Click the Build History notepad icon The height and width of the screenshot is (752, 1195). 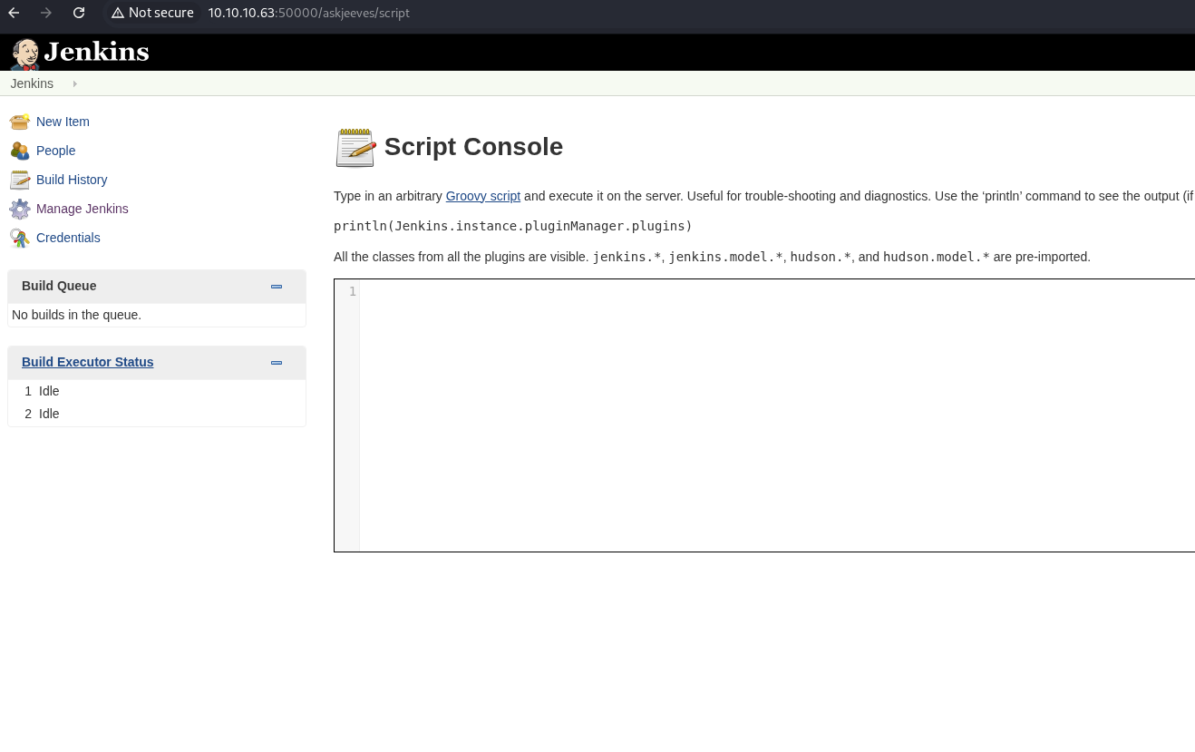[x=19, y=180]
